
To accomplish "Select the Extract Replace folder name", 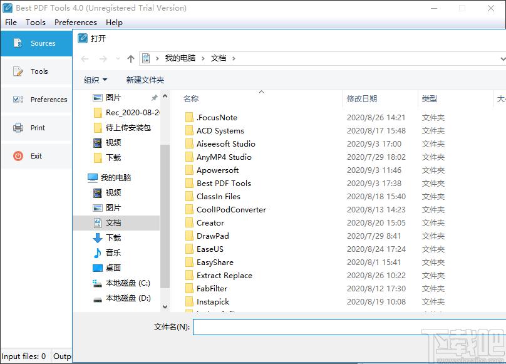I will click(x=224, y=276).
